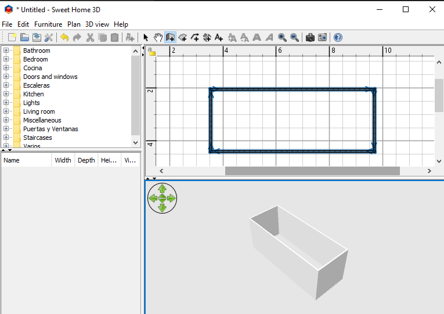
Task: Zoom in using the magnifier plus icon
Action: 282,37
